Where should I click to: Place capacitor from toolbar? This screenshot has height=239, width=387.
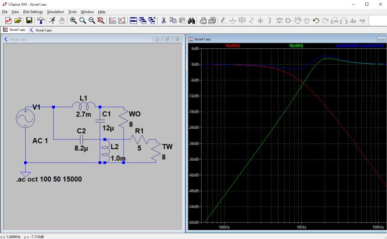(x=260, y=20)
